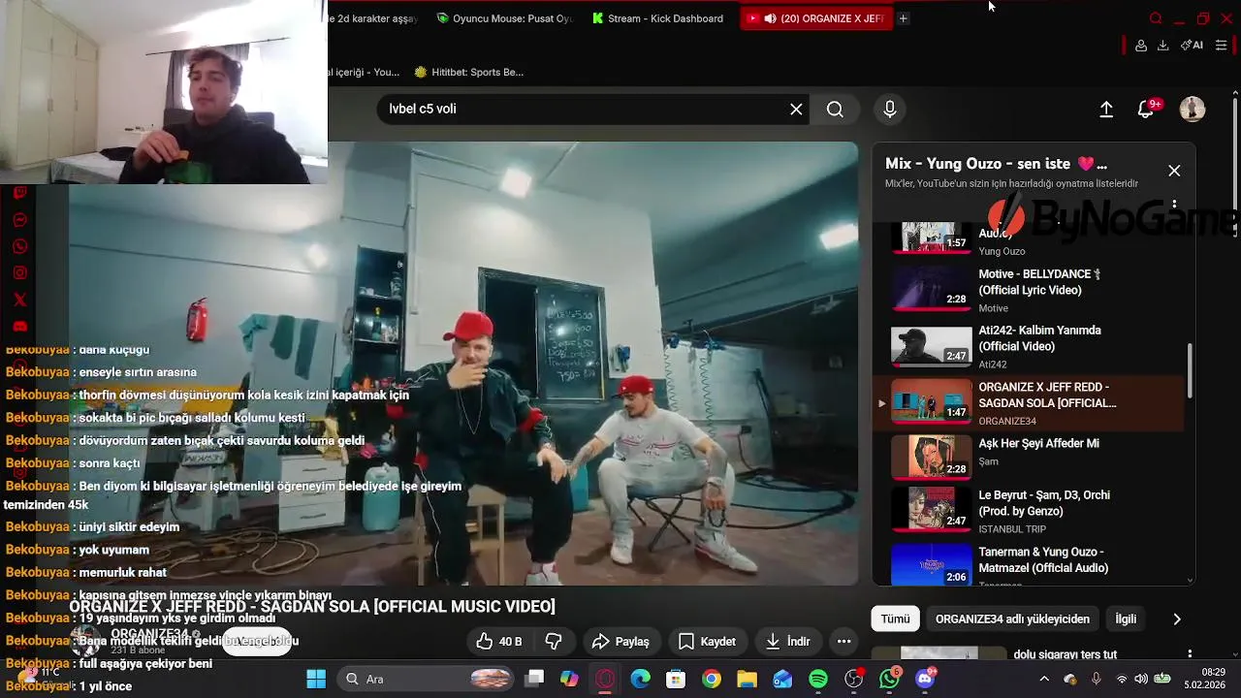The image size is (1241, 698).
Task: Close the Mix playlist panel
Action: click(x=1174, y=171)
